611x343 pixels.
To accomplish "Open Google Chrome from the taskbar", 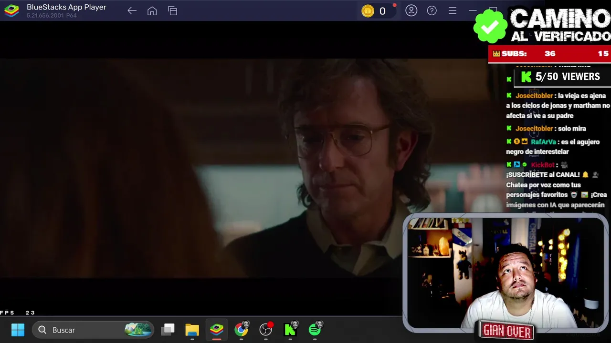I will pyautogui.click(x=242, y=329).
